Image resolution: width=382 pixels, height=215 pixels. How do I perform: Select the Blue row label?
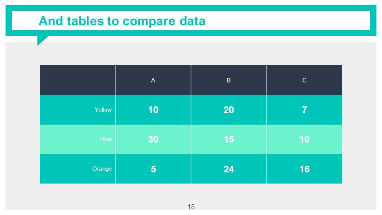[106, 139]
